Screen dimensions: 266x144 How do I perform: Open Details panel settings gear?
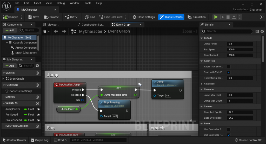(262, 31)
